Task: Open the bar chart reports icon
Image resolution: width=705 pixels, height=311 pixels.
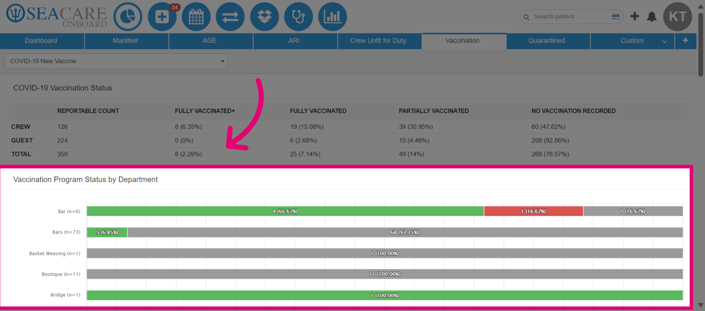Action: click(332, 17)
